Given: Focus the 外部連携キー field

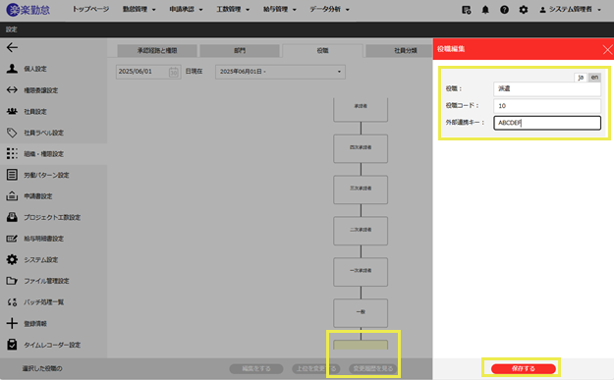Looking at the screenshot, I should (x=547, y=123).
